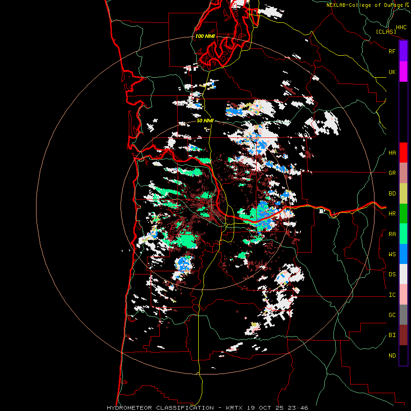Click the KRTX station identifier

(x=235, y=408)
